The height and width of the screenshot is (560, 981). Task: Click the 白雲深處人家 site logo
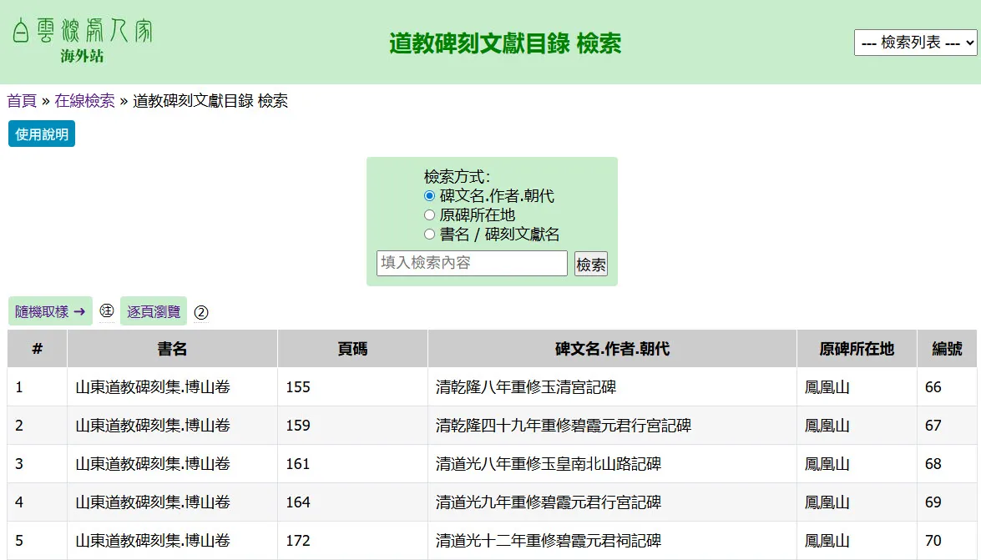coord(82,40)
